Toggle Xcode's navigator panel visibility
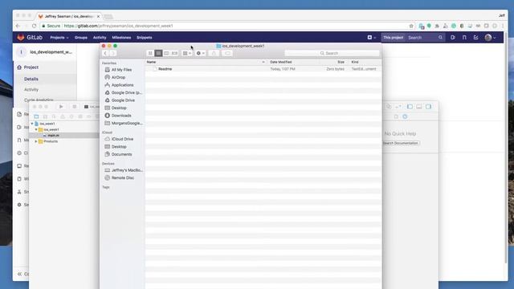This screenshot has height=289, width=514. coord(410,107)
